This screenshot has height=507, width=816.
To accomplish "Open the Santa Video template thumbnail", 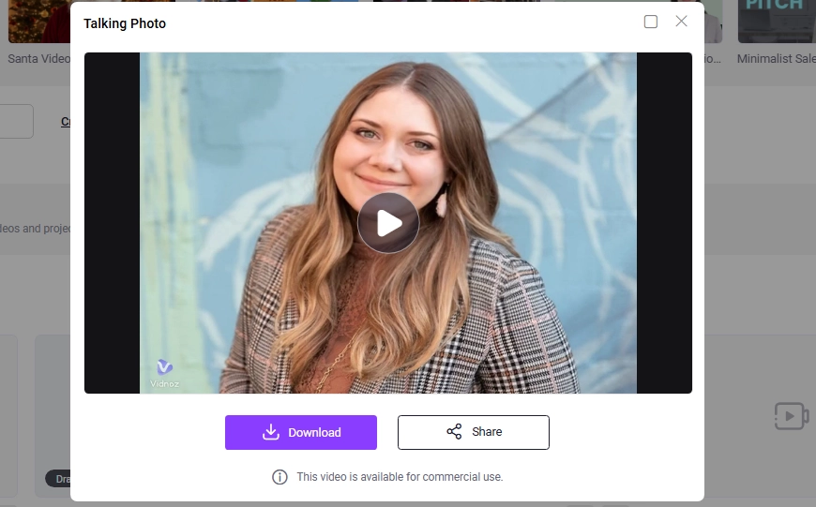I will [x=38, y=21].
